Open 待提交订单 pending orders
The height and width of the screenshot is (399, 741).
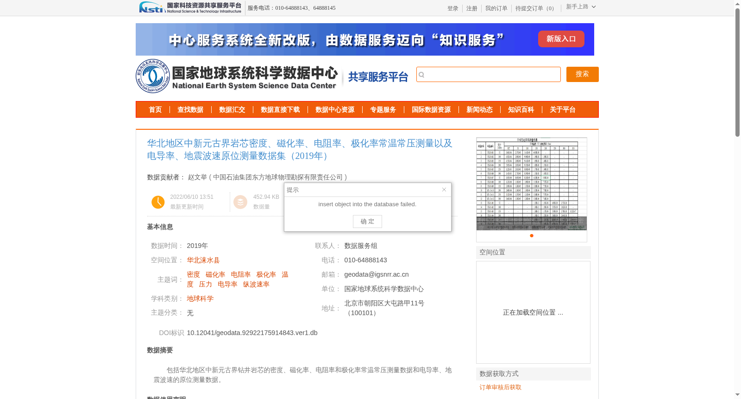coord(536,8)
